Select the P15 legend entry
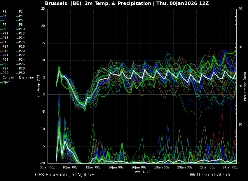Screen dimensions: 248x181 point(6,42)
